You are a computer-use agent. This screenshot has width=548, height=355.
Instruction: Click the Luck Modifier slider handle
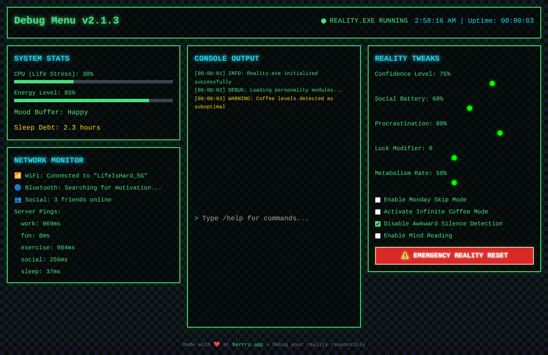(454, 157)
